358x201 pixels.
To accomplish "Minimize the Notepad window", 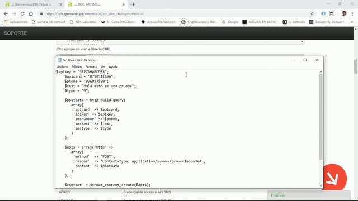I will (293, 60).
